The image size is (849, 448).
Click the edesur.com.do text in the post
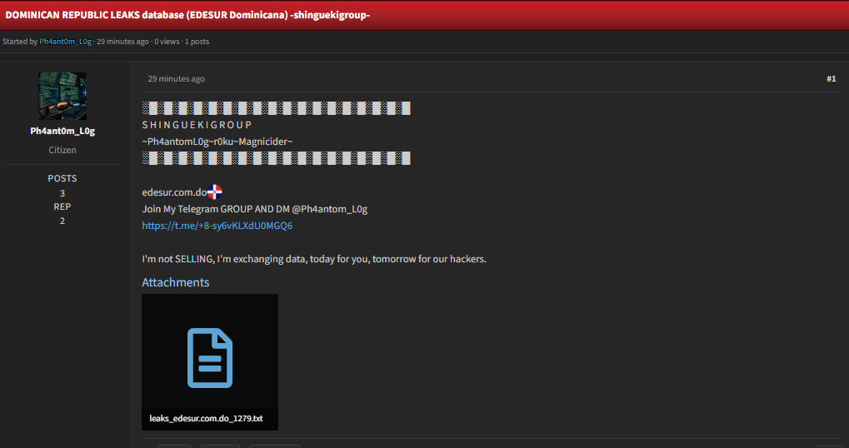pos(174,192)
